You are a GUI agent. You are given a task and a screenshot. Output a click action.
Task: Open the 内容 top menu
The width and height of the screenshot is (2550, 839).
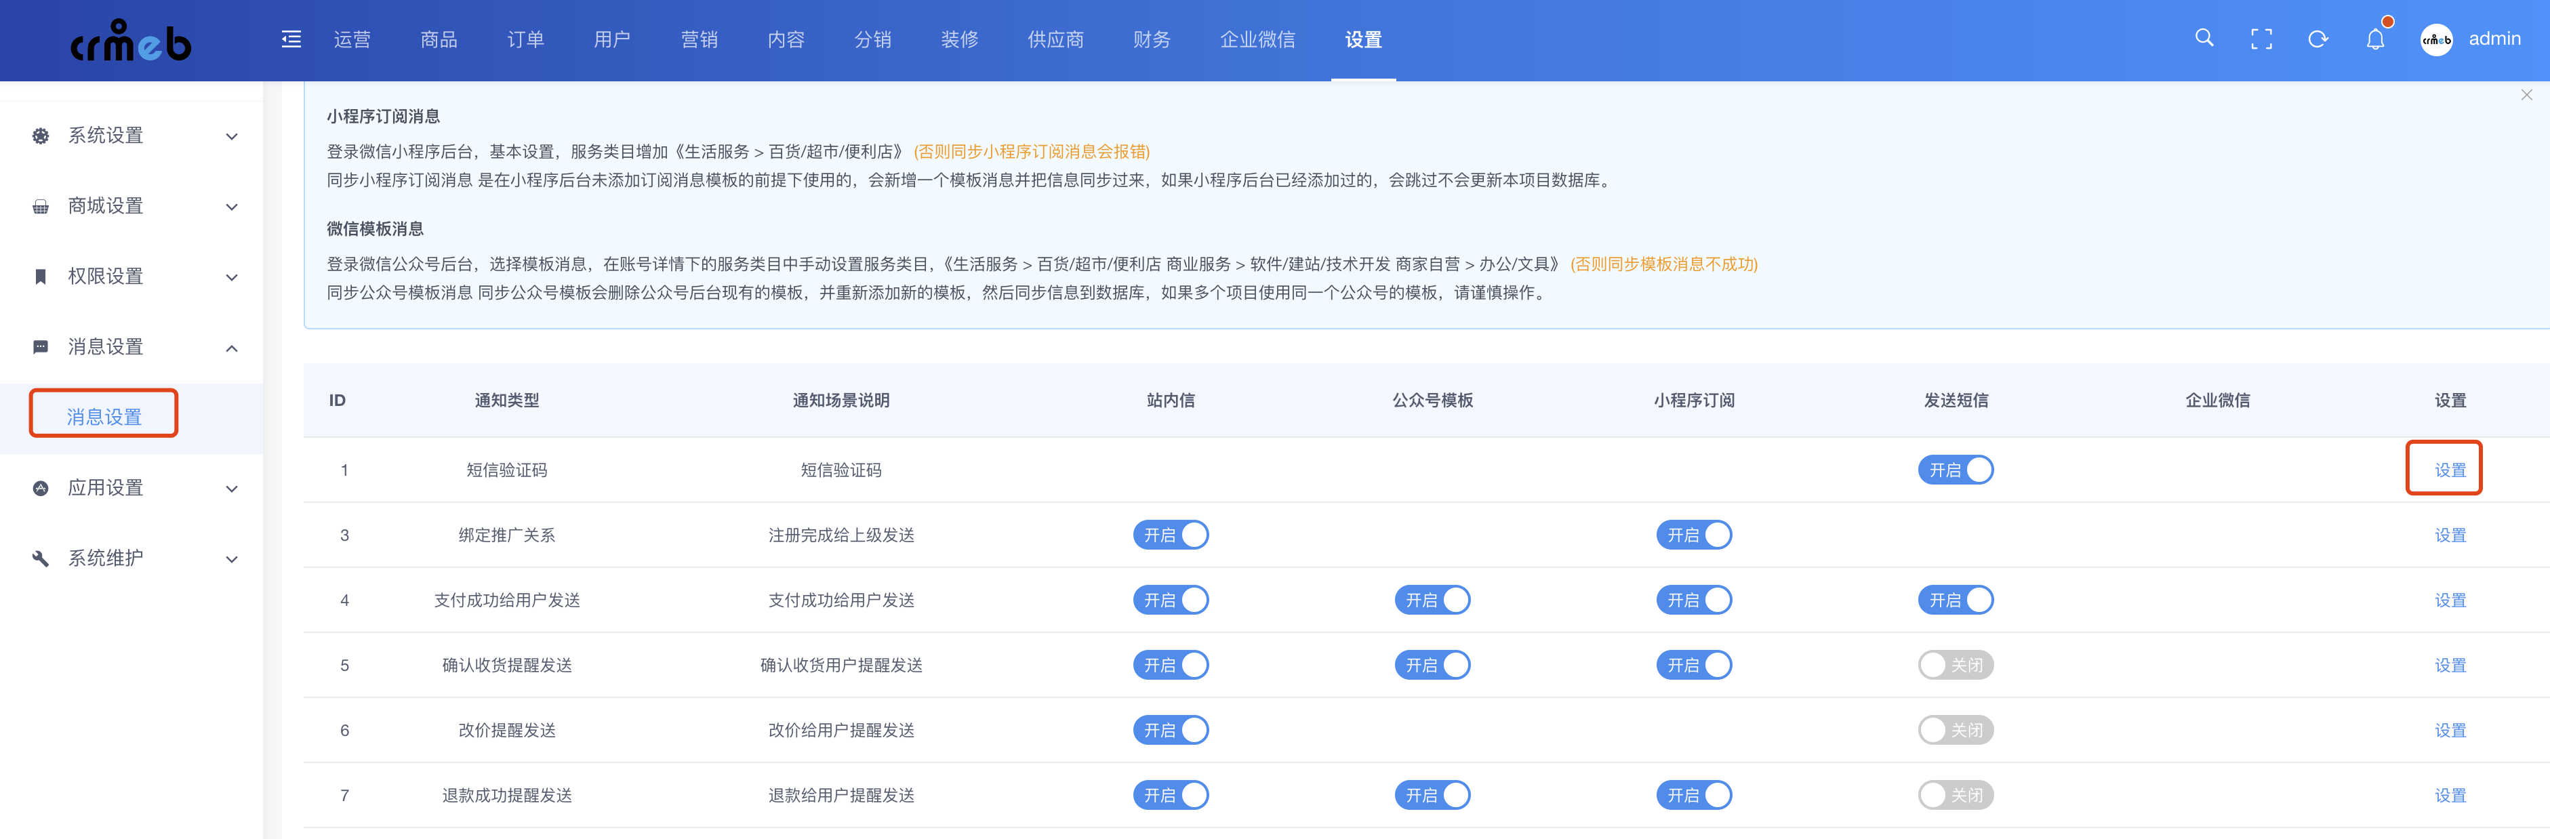(786, 39)
